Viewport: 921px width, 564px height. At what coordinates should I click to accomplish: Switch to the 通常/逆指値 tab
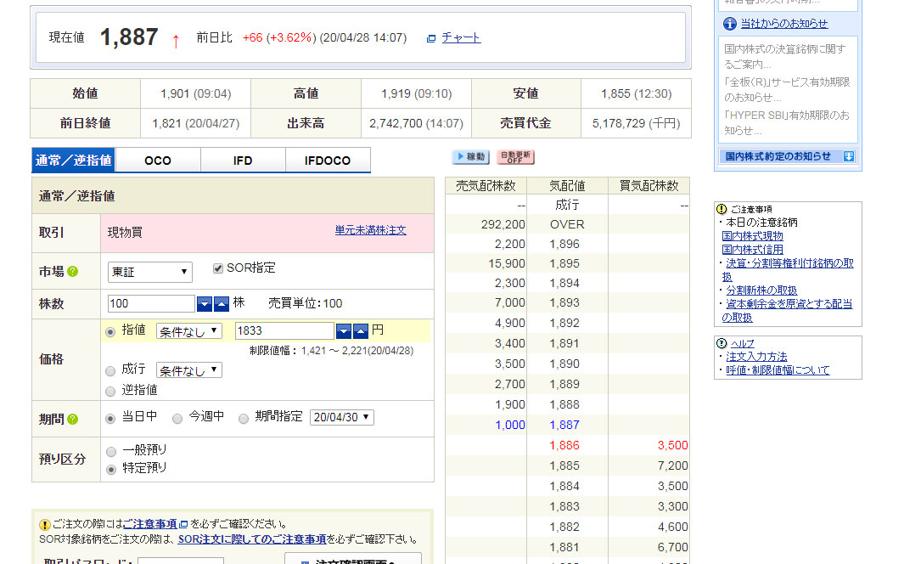[73, 160]
